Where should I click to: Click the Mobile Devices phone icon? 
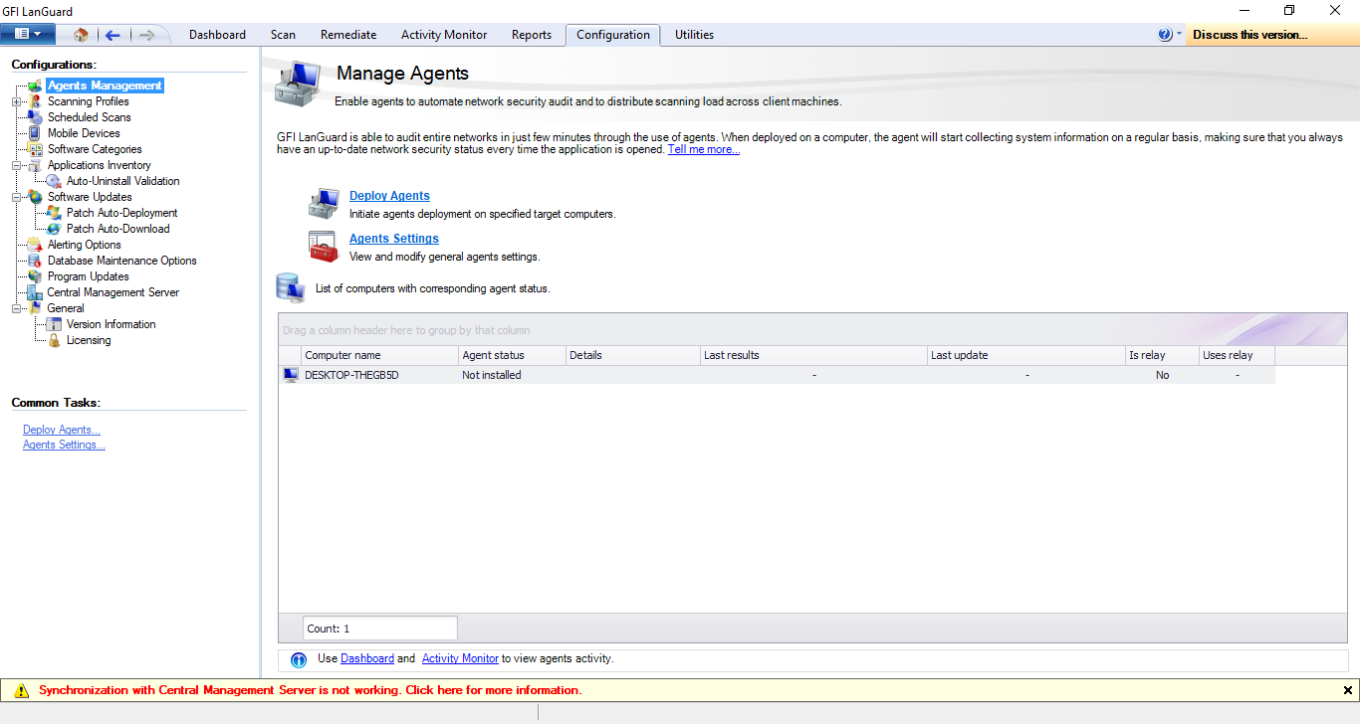pyautogui.click(x=35, y=133)
